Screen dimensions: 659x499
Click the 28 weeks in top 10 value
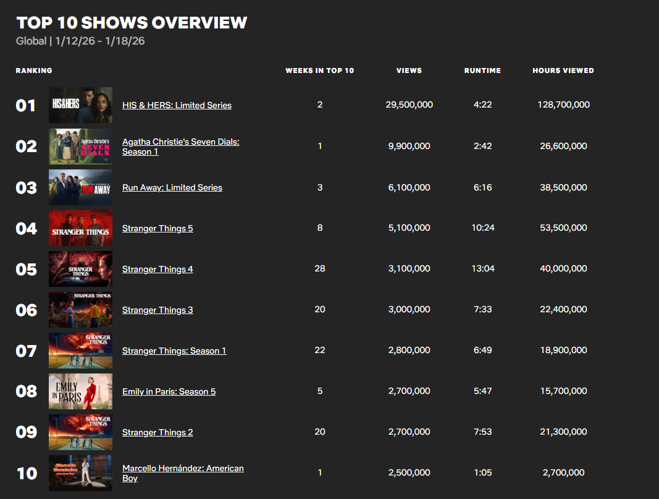[320, 268]
